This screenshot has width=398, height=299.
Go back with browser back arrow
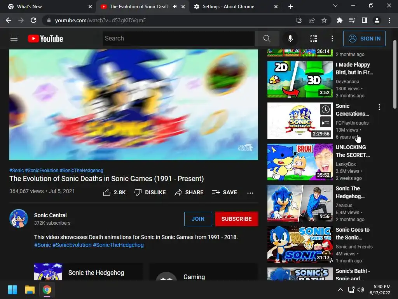(9, 20)
